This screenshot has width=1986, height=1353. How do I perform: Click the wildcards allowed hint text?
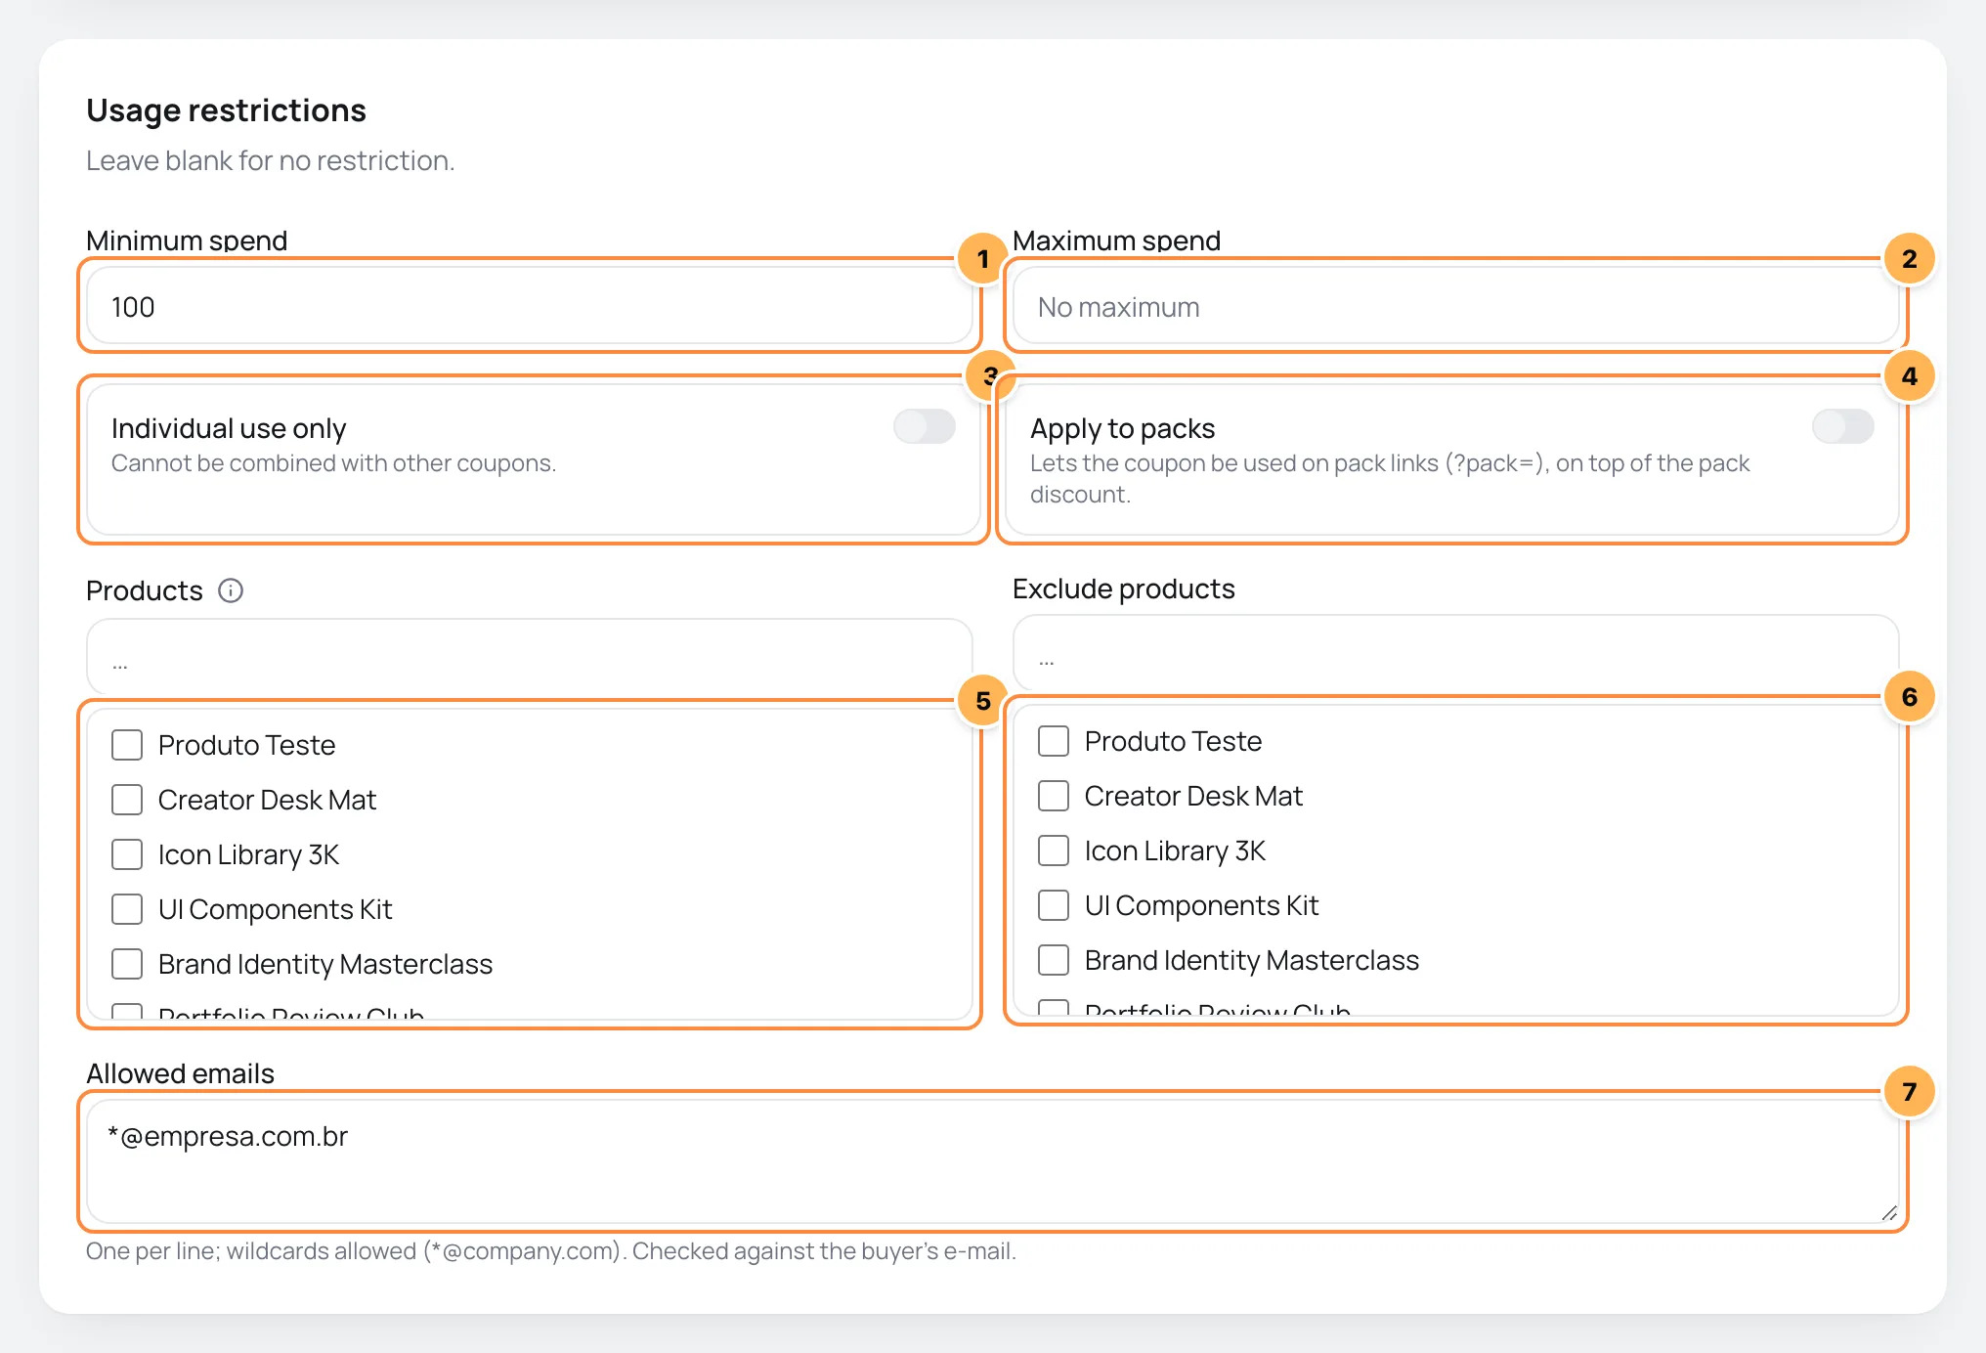[551, 1251]
